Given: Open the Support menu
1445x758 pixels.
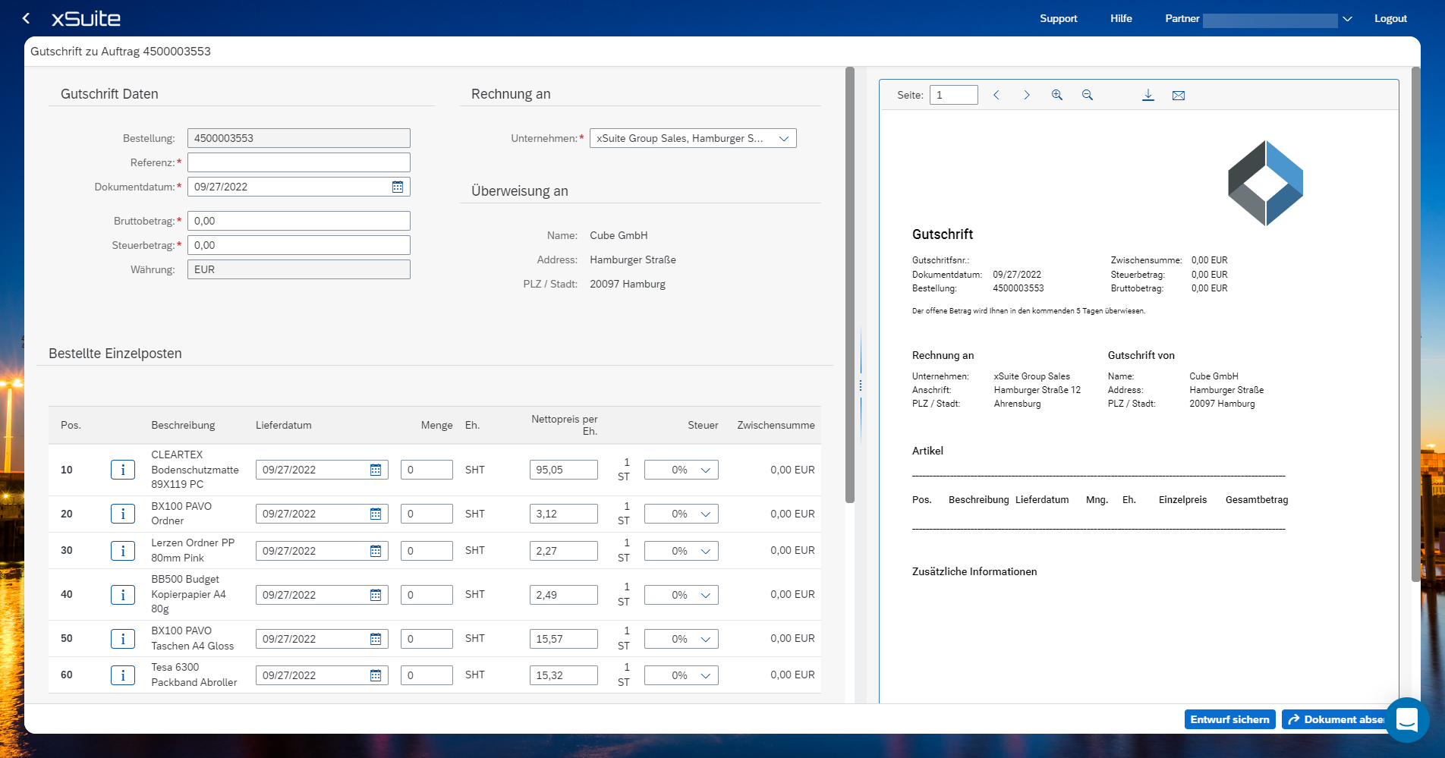Looking at the screenshot, I should 1058,18.
